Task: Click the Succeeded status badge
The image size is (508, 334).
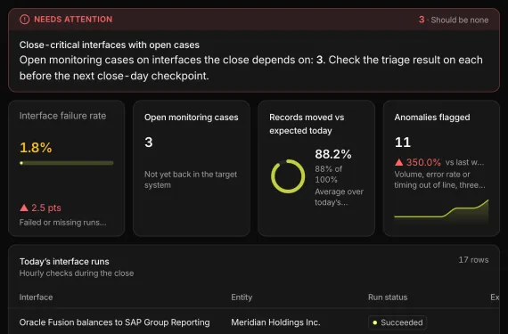Action: (397, 322)
